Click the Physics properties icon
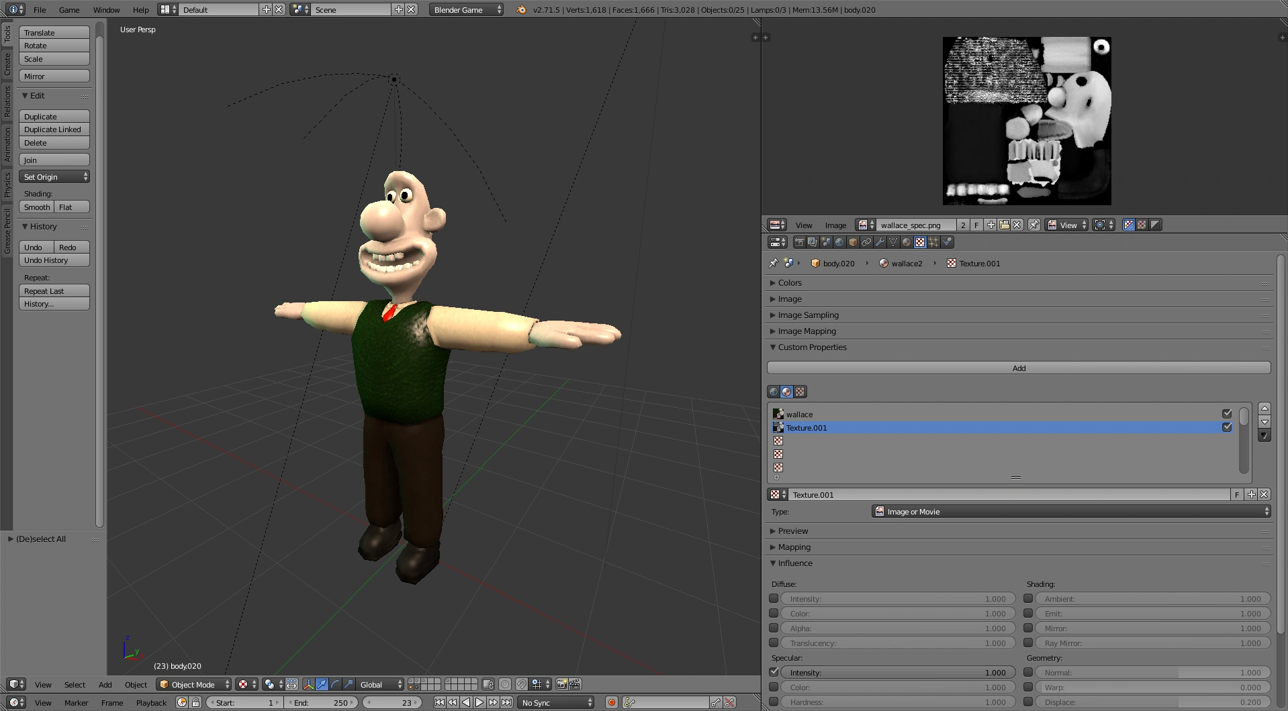This screenshot has height=711, width=1288. click(x=947, y=242)
